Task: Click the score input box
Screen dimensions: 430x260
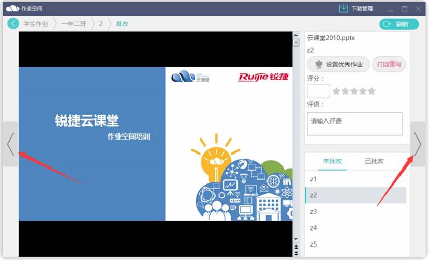Action: [318, 91]
